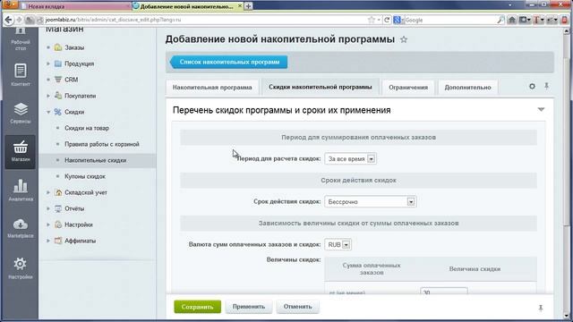Pin the bottom button bar
Image resolution: width=573 pixels, height=322 pixels.
pyautogui.click(x=541, y=308)
